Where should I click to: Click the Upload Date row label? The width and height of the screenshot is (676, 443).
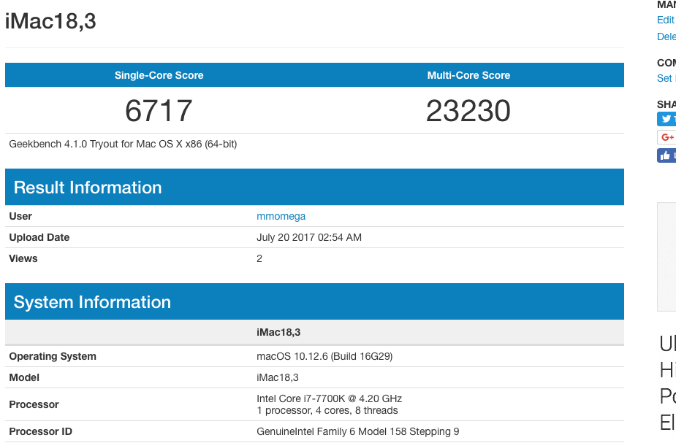click(x=39, y=237)
